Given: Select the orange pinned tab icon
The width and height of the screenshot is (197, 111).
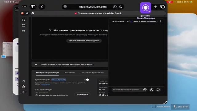Looking at the screenshot, I should tap(22, 13).
